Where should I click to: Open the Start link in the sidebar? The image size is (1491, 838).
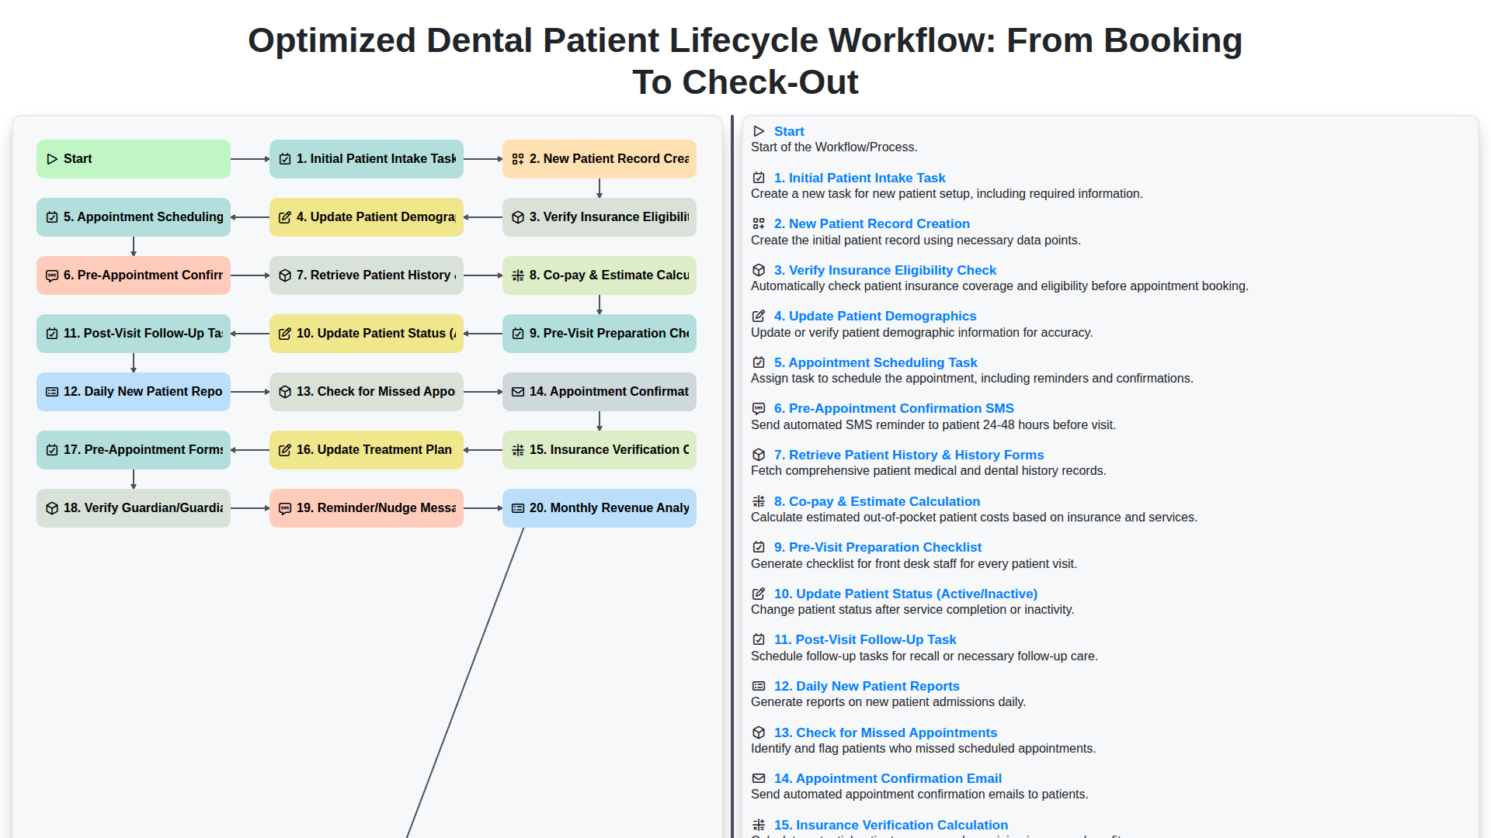click(789, 131)
